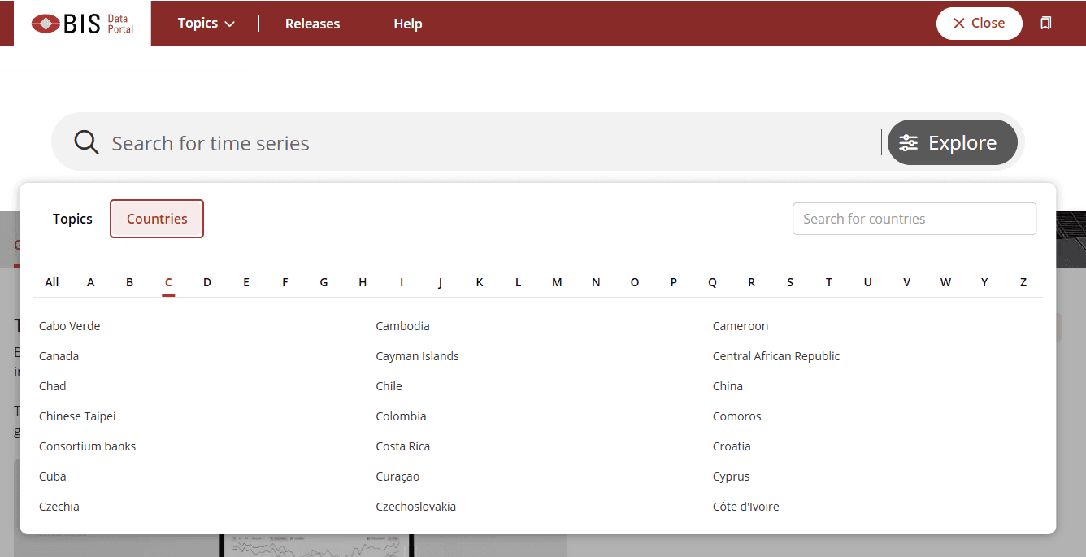Filter countries by letter Y
Viewport: 1086px width, 557px height.
984,282
